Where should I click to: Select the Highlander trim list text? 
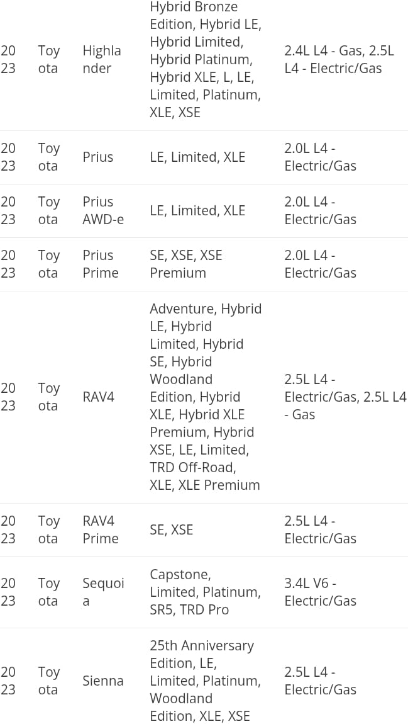click(x=205, y=59)
